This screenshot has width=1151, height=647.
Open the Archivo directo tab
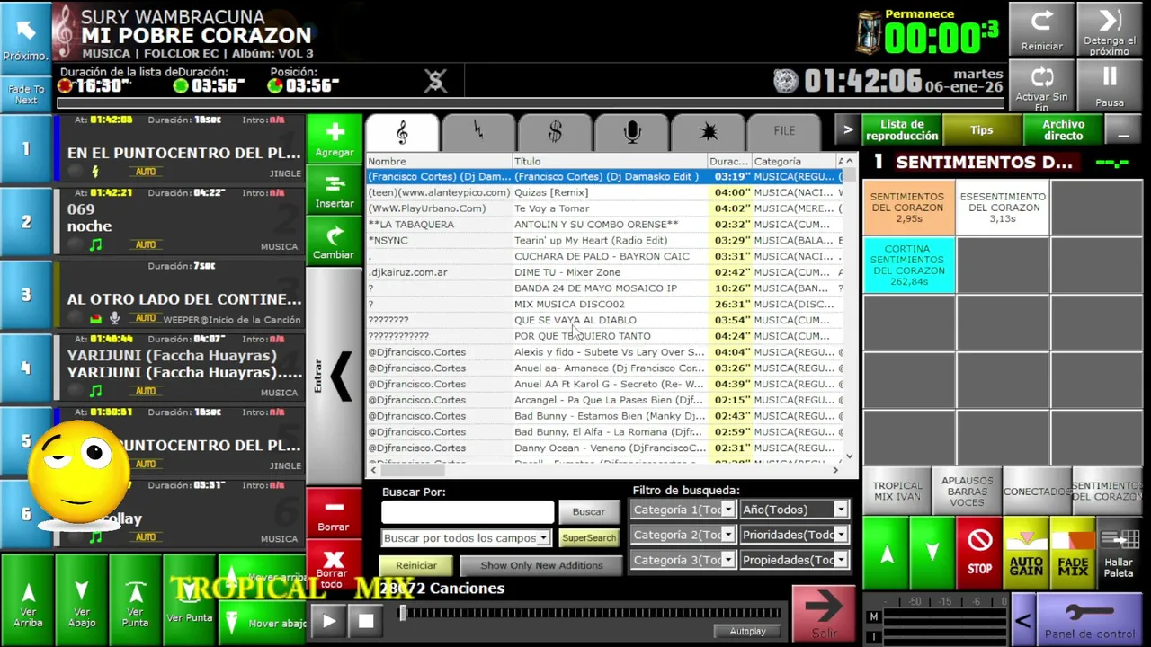pos(1063,130)
